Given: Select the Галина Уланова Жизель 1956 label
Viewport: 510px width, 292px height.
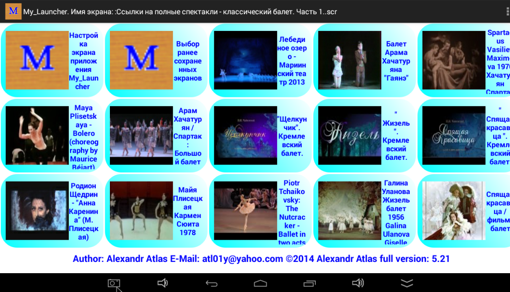Looking at the screenshot, I should [x=396, y=213].
